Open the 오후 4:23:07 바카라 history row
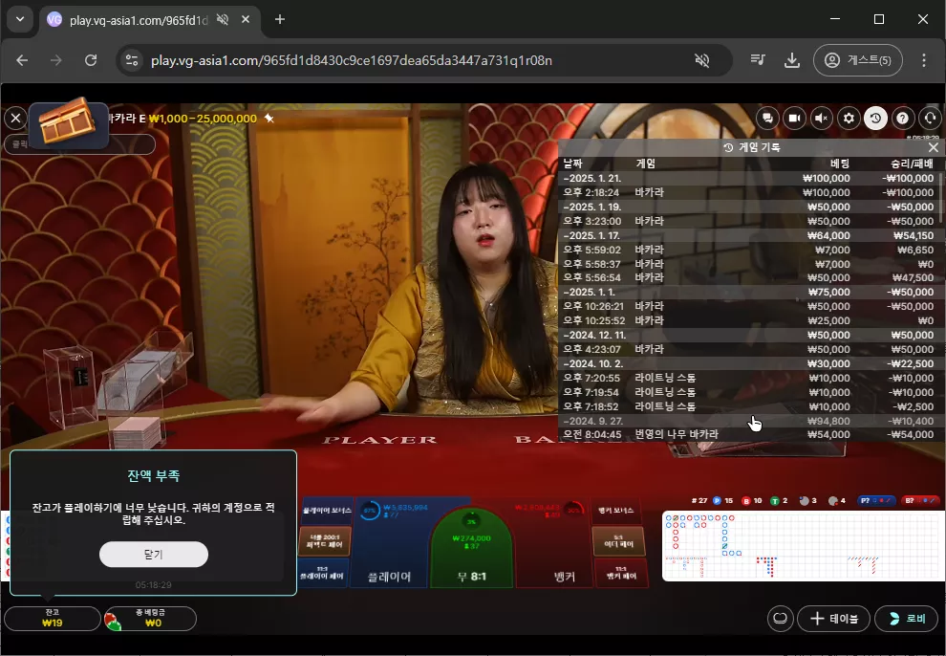This screenshot has height=656, width=946. point(748,349)
